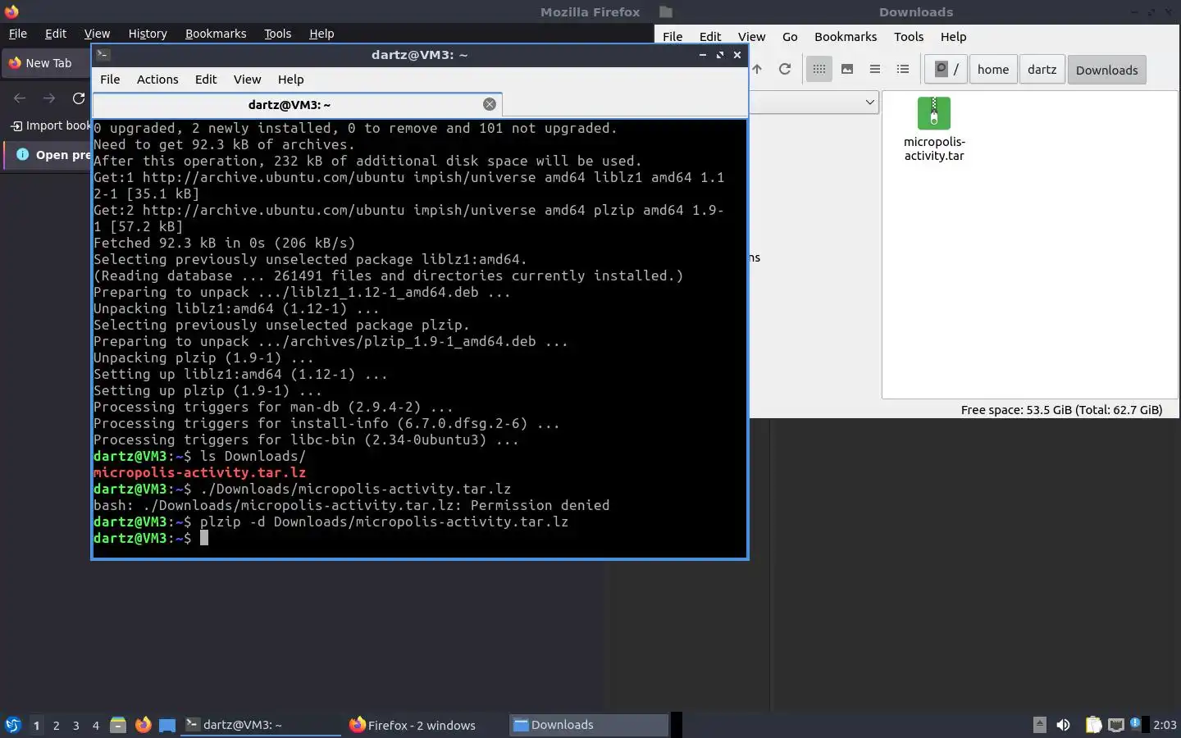Switch to workspace 3
Screen dimensions: 1181x738
point(76,726)
